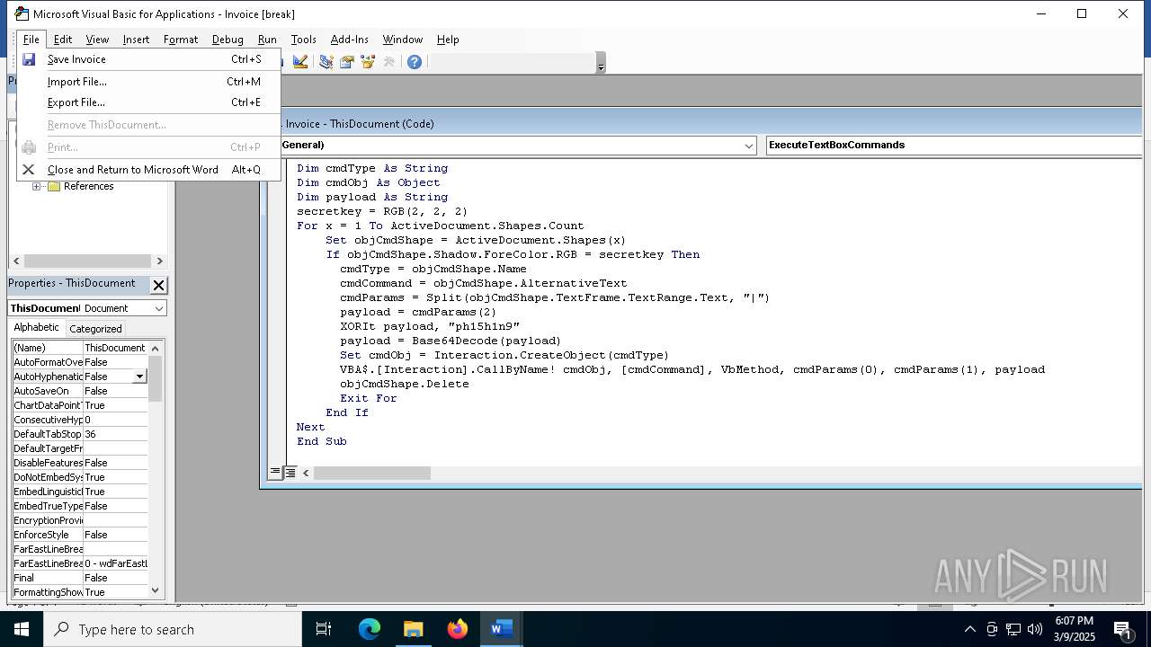1151x647 pixels.
Task: Click the volume speaker tray icon
Action: 1035,629
